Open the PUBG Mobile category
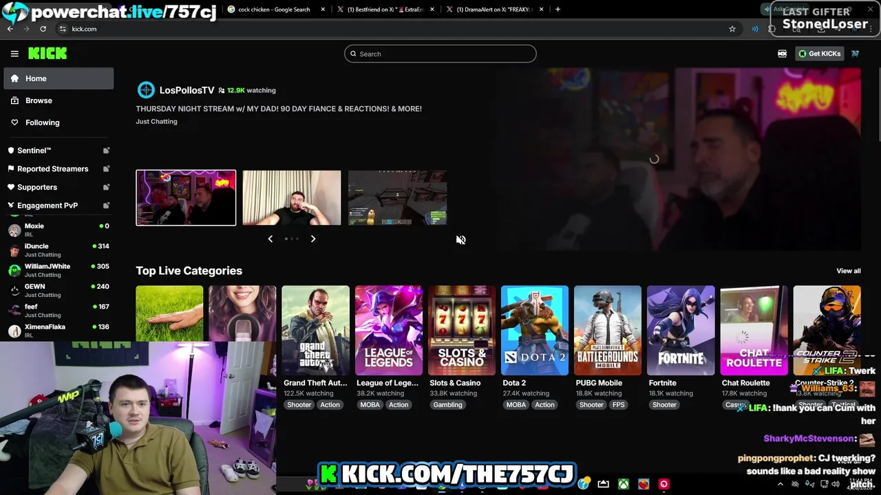881x495 pixels. click(608, 330)
